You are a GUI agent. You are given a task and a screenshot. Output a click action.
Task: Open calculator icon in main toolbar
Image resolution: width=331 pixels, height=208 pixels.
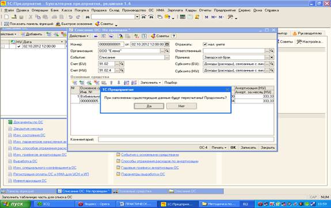click(182, 17)
